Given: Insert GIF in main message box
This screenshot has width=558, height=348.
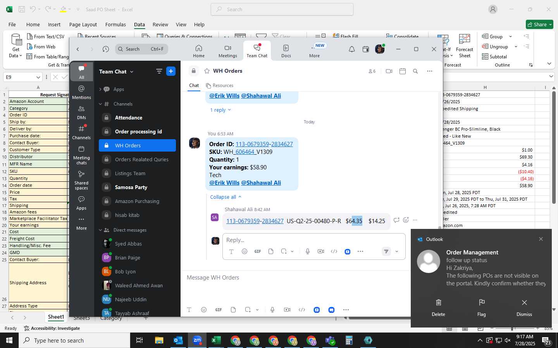Looking at the screenshot, I should (219, 310).
